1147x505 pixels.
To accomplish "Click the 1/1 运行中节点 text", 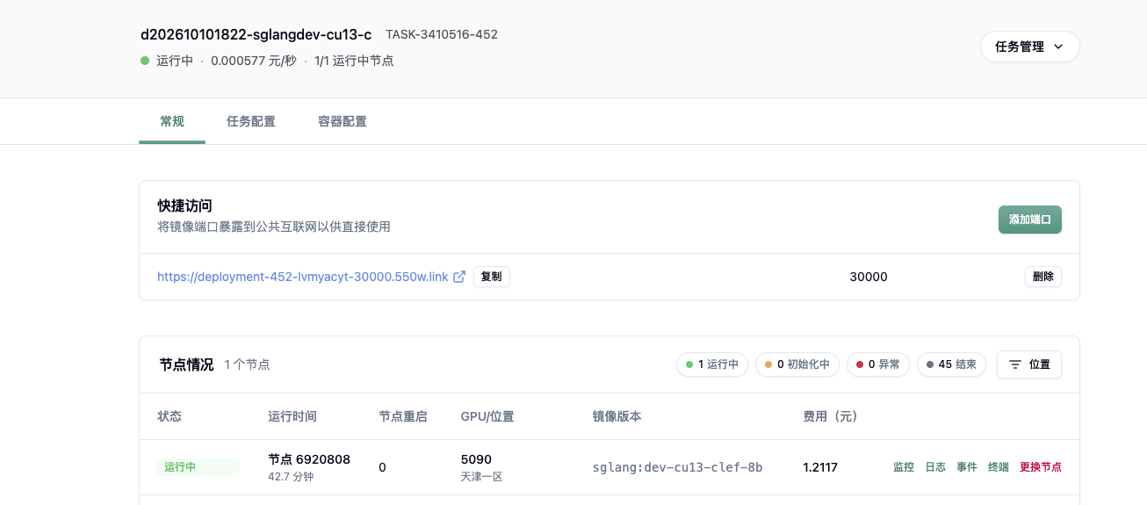I will (x=354, y=61).
